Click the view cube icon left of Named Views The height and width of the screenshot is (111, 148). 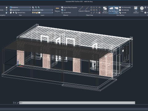(x=11, y=13)
